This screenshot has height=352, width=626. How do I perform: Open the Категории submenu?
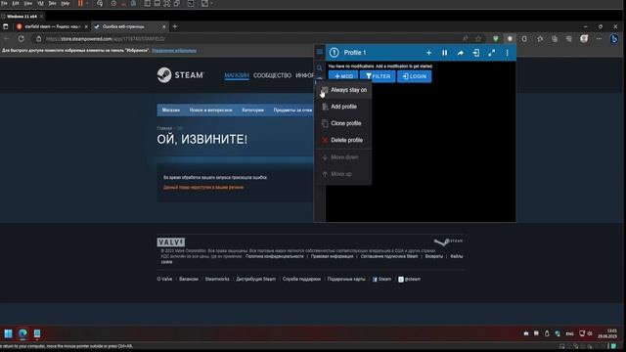pos(252,110)
